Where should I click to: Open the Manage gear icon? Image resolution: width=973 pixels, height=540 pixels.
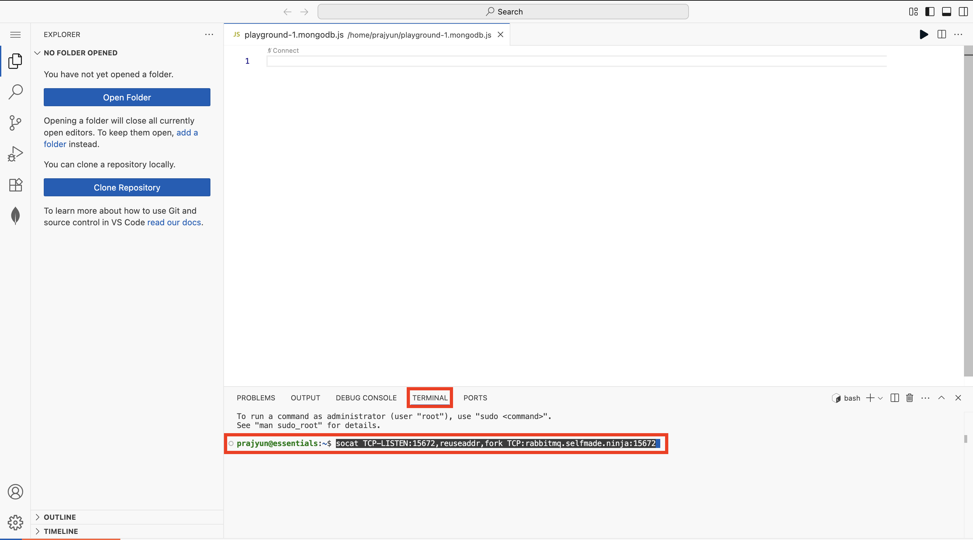[x=15, y=522]
